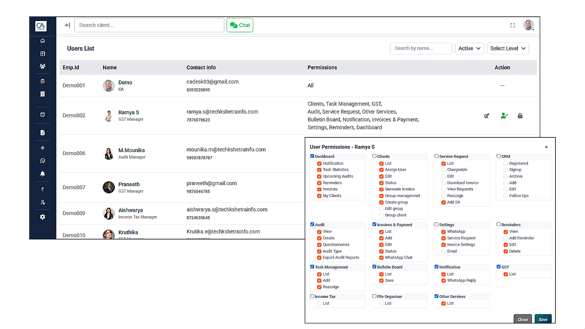Uncheck Group managemnet under Clients
The image size is (585, 329).
click(x=381, y=196)
